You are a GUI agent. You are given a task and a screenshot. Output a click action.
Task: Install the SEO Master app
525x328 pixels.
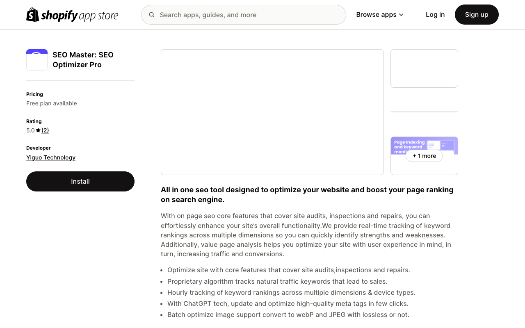tap(80, 181)
